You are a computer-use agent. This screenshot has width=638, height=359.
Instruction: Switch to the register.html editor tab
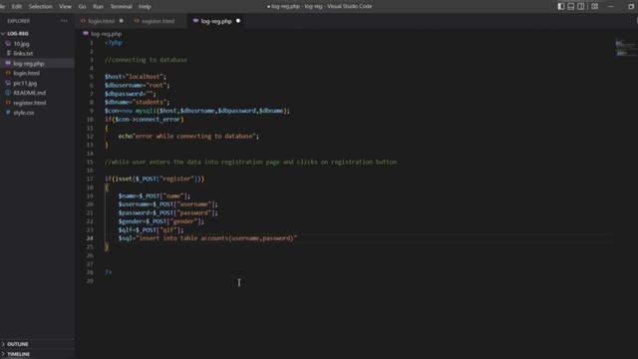pyautogui.click(x=158, y=21)
